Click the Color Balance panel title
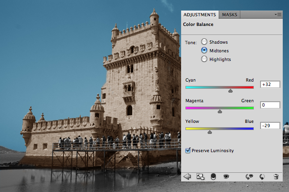This screenshot has height=192, width=289. point(198,24)
